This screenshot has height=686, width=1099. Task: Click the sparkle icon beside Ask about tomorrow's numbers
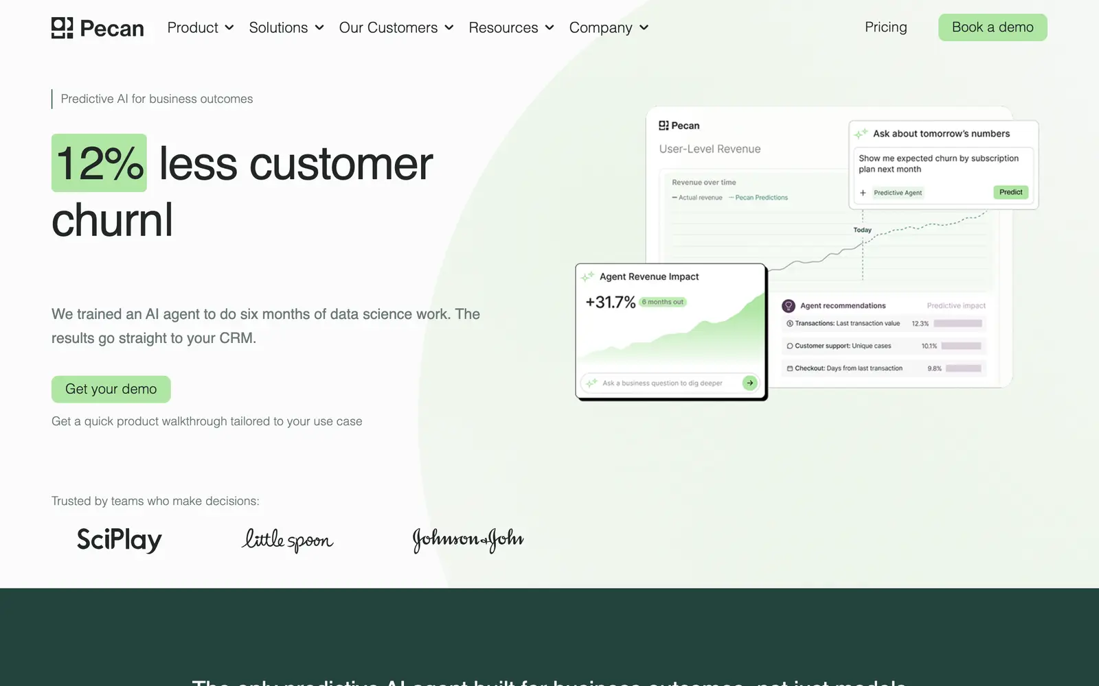pos(861,134)
